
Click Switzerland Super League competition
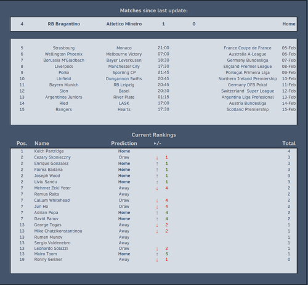[248, 91]
